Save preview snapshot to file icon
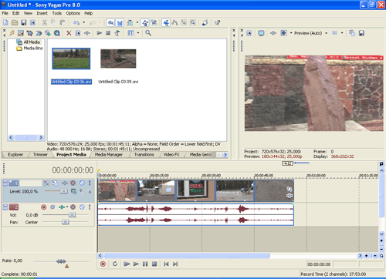The width and height of the screenshot is (386, 279). [x=361, y=33]
